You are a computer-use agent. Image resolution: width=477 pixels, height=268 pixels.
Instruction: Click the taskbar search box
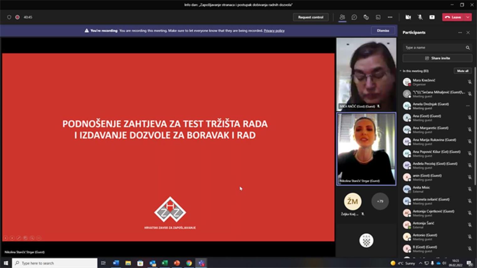(x=55, y=263)
